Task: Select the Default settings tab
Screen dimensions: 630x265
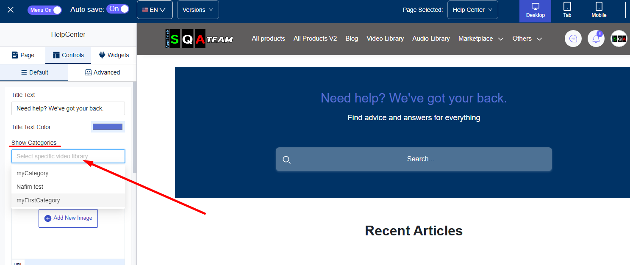Action: (34, 72)
